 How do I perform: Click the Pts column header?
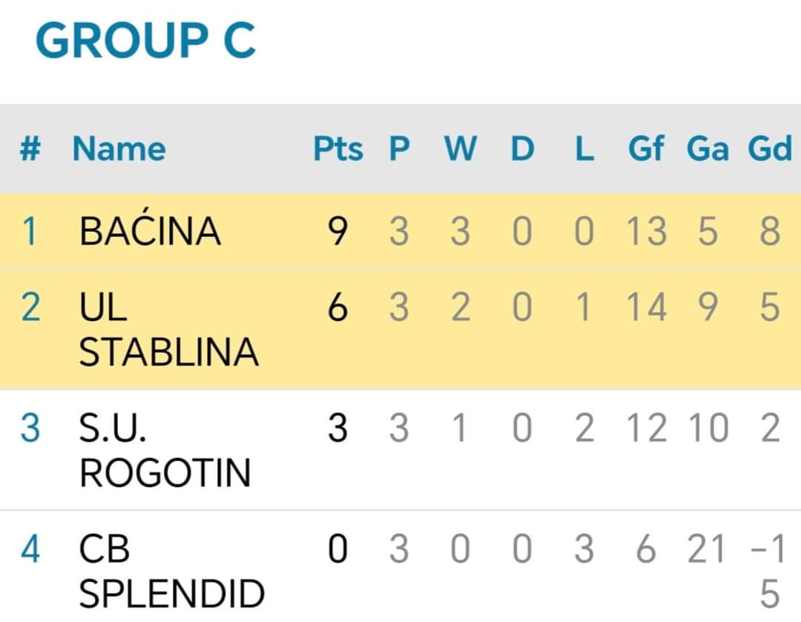point(337,148)
